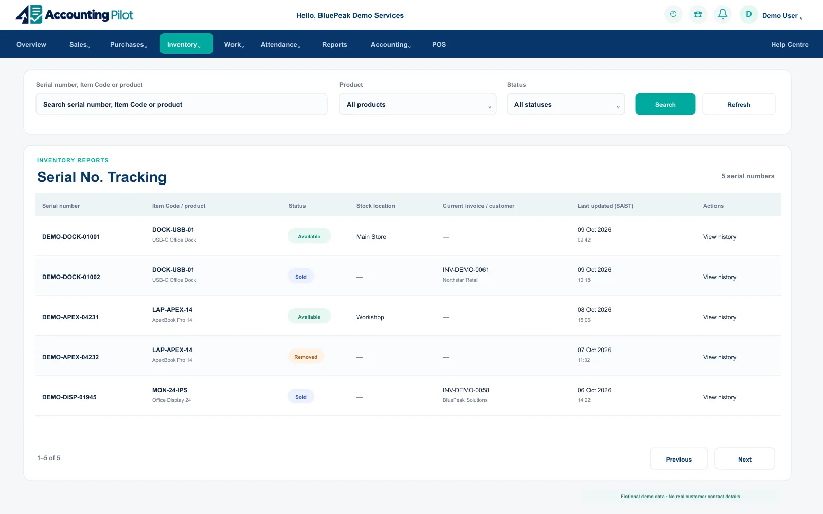823x514 pixels.
Task: View history for DEMO-APEX-04232
Action: 720,357
